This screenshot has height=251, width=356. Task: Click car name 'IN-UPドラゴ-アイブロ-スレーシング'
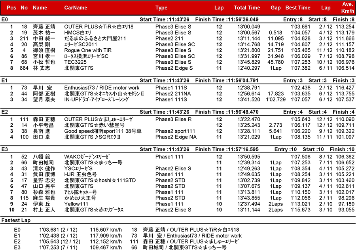97,100
